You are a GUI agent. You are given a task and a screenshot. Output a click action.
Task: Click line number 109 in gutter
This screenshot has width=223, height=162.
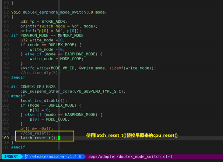pos(6,138)
